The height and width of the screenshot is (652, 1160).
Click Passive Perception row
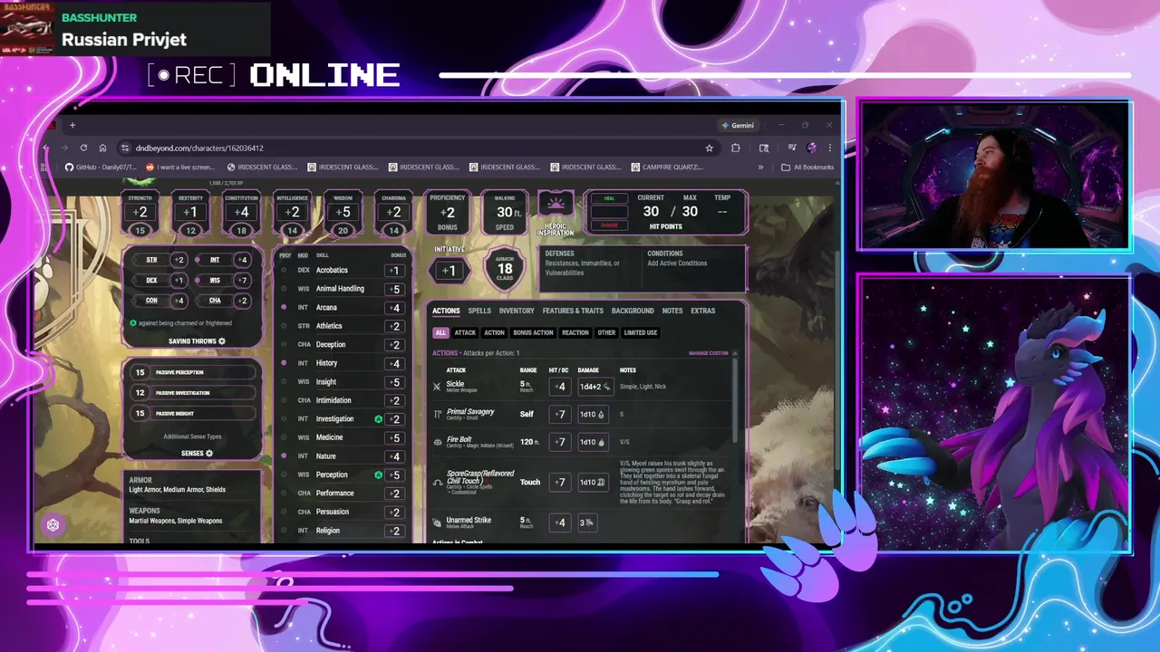[x=192, y=372]
